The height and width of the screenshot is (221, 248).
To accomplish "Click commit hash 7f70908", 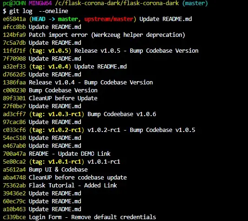I will pyautogui.click(x=14, y=59).
